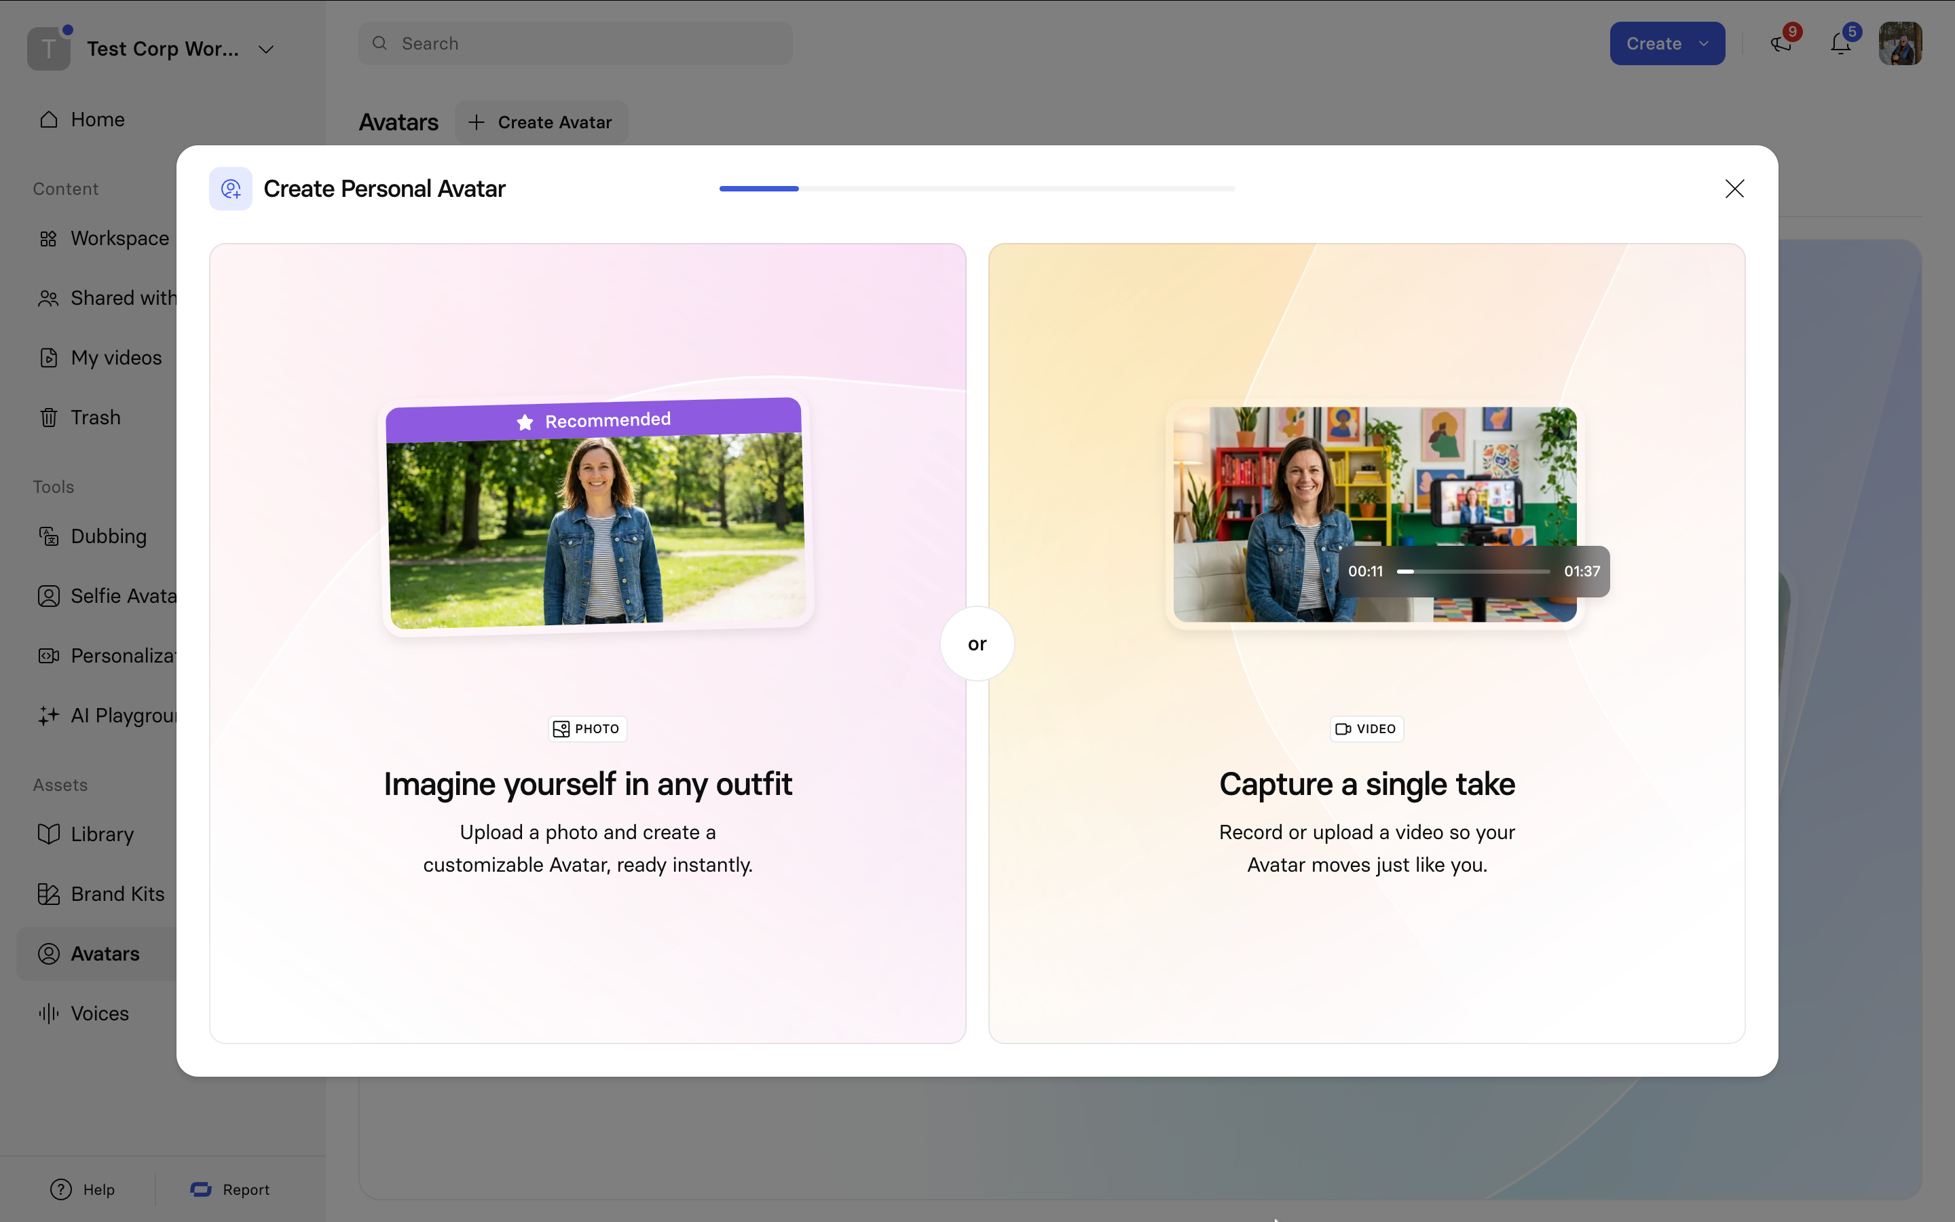Click the Search input field
The image size is (1955, 1222).
(575, 43)
